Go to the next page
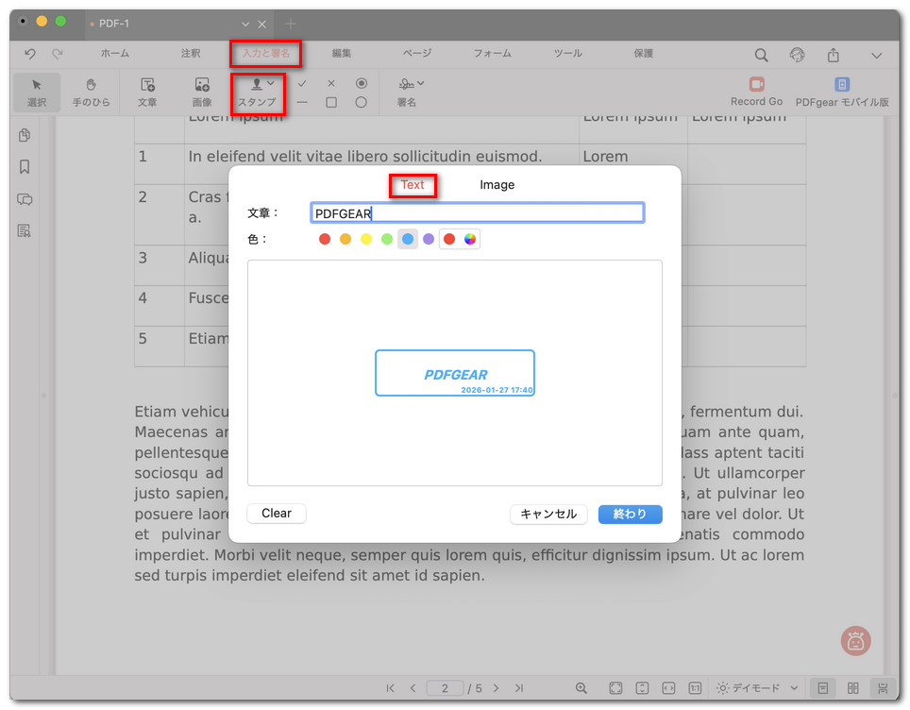This screenshot has width=910, height=710. tap(497, 688)
